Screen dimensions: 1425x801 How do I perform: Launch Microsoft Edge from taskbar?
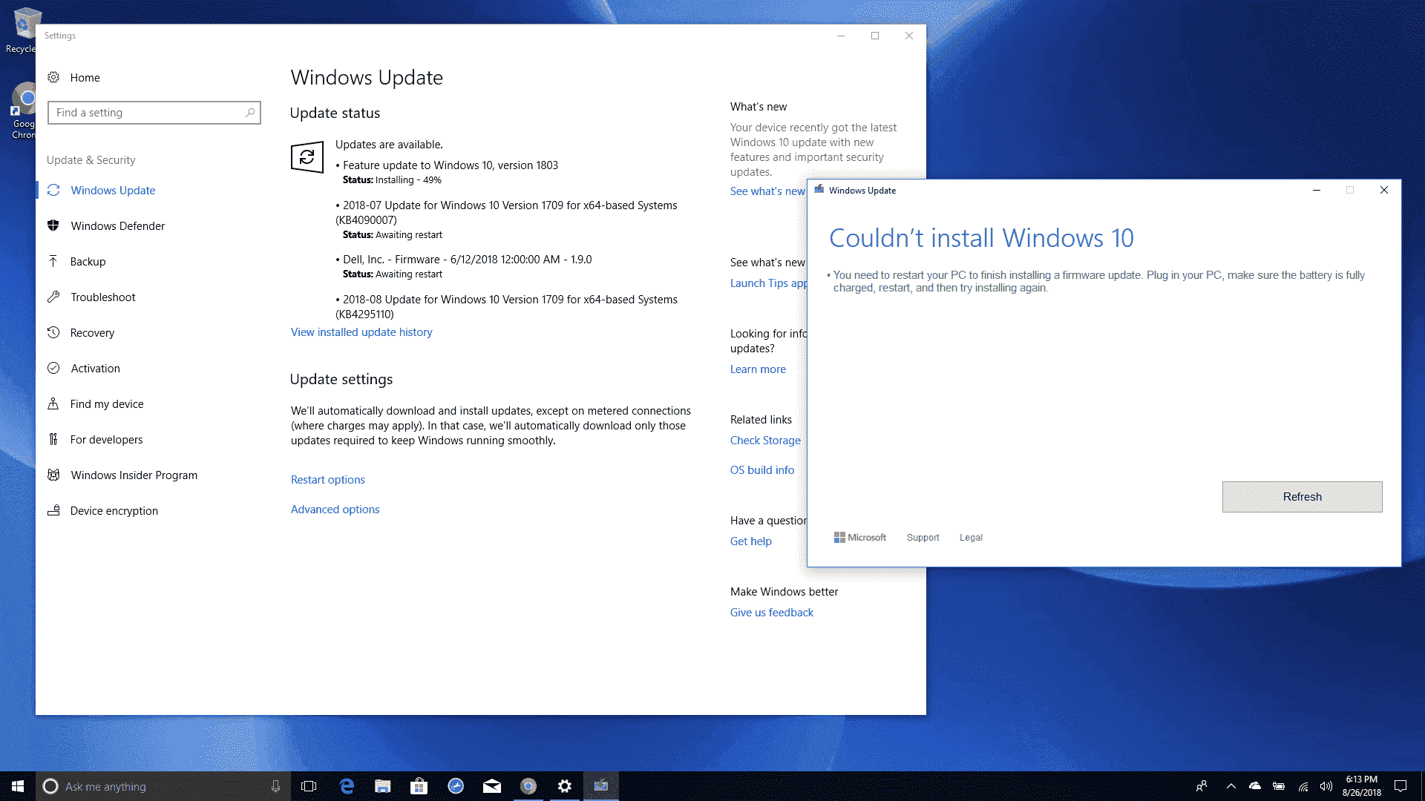coord(346,786)
